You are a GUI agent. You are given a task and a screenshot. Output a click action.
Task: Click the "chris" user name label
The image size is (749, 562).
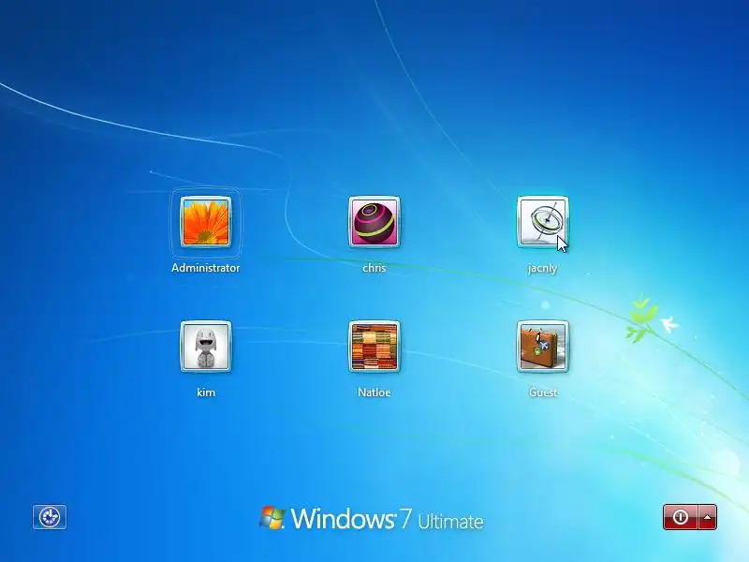coord(374,268)
